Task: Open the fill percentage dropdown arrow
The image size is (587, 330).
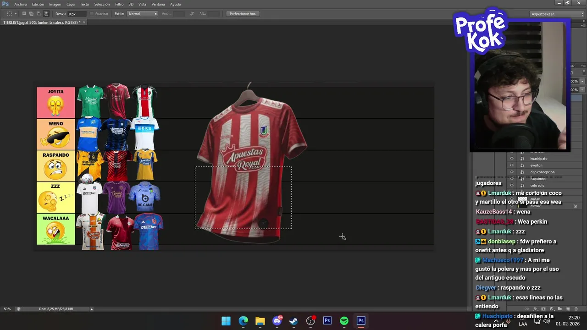Action: (582, 90)
